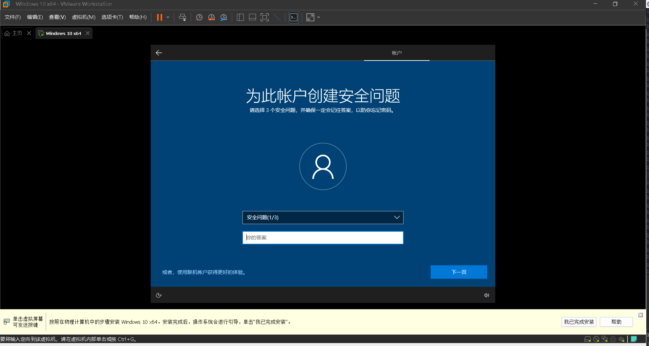Expand the 安全问题(1/3) dropdown
Screen dimensions: 649x346
(323, 218)
